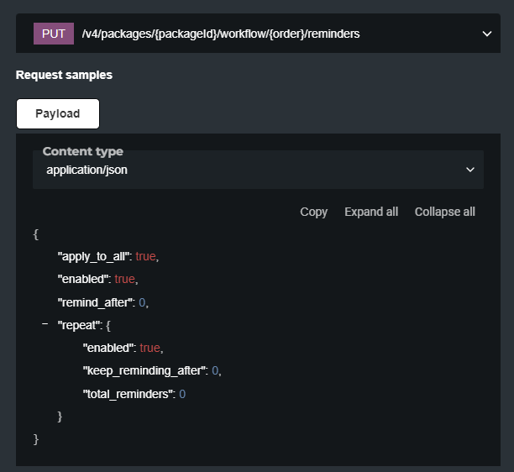Click the "total_reminders" key

[128, 393]
